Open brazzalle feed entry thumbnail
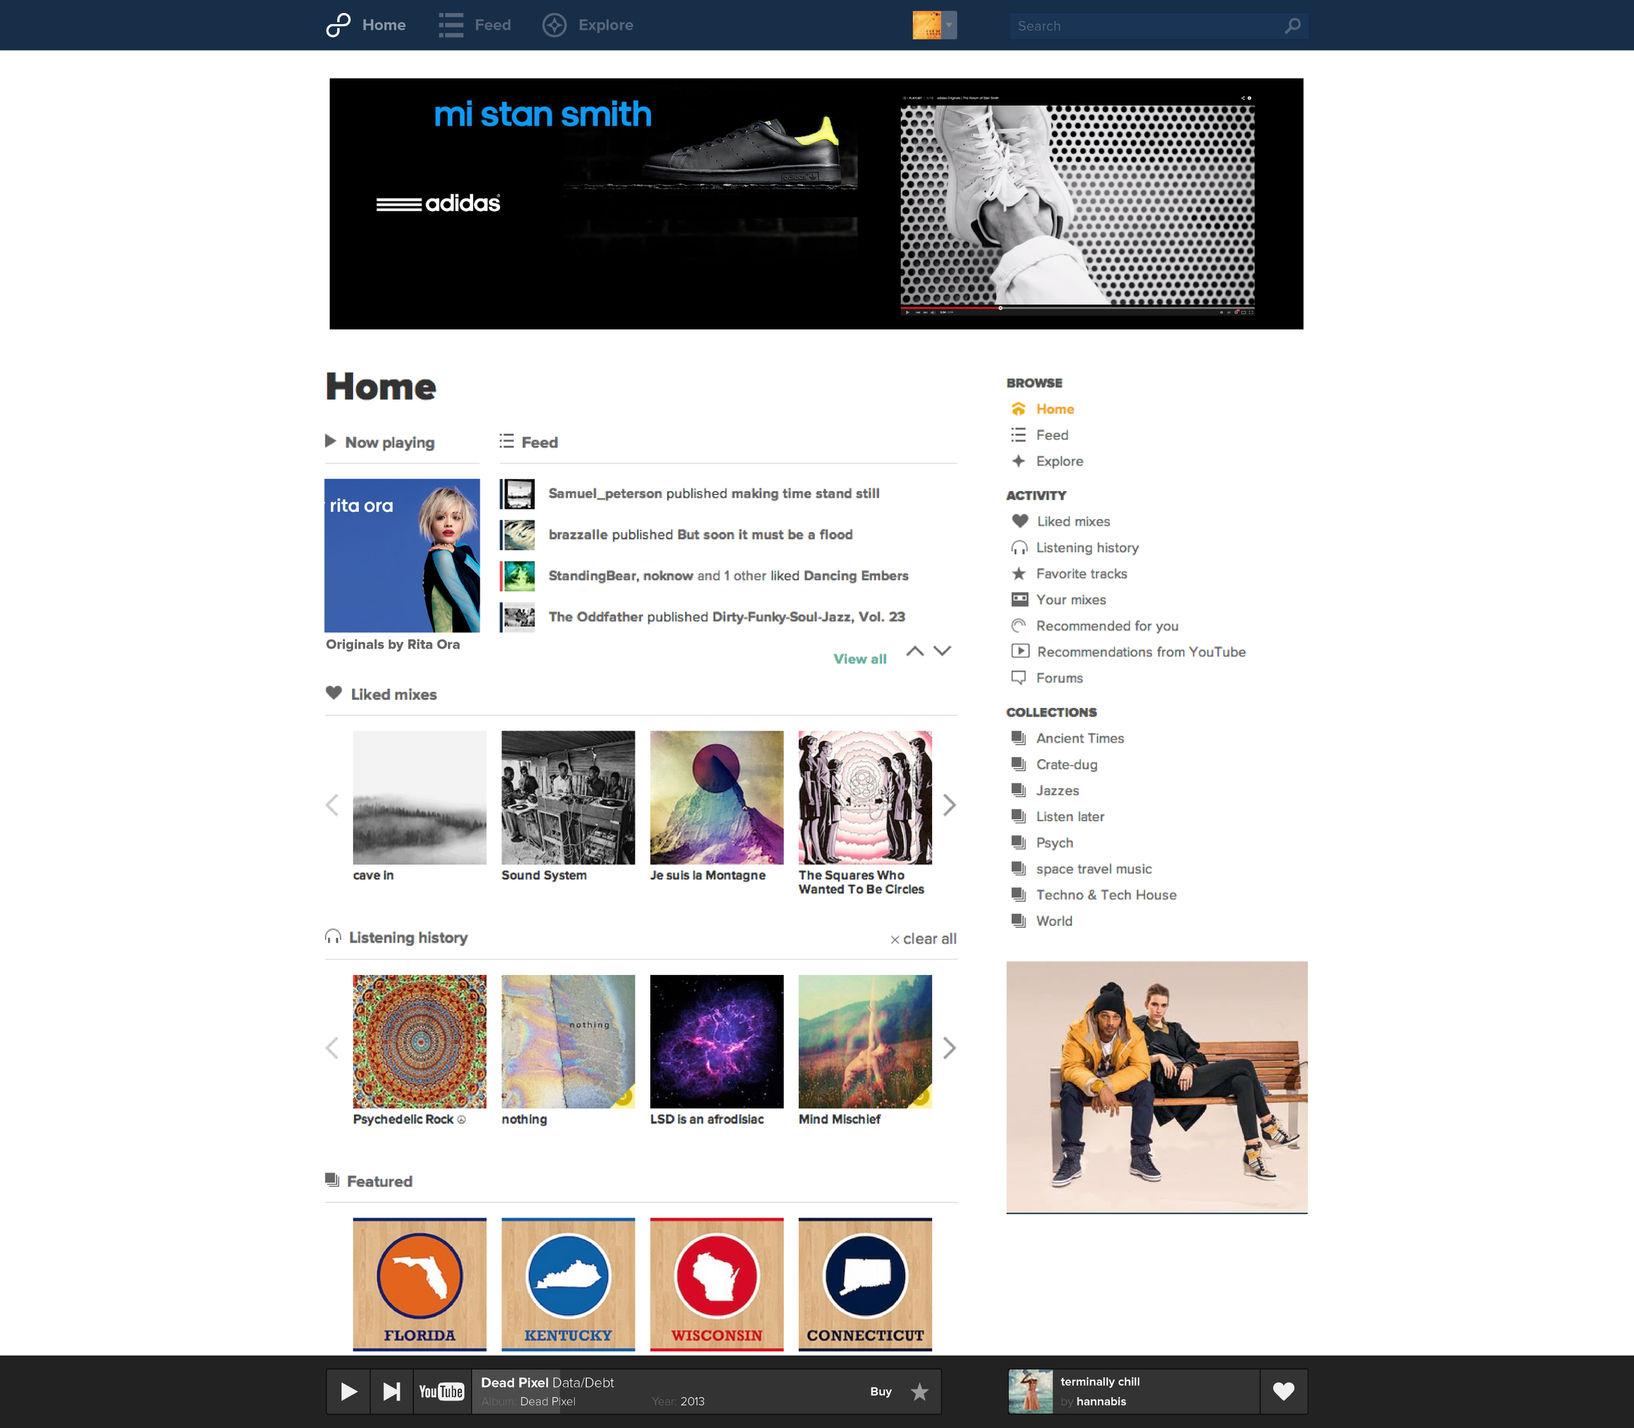The image size is (1634, 1428). click(x=518, y=535)
